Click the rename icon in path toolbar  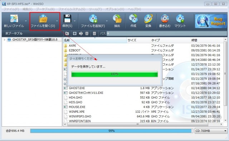[x=81, y=33]
